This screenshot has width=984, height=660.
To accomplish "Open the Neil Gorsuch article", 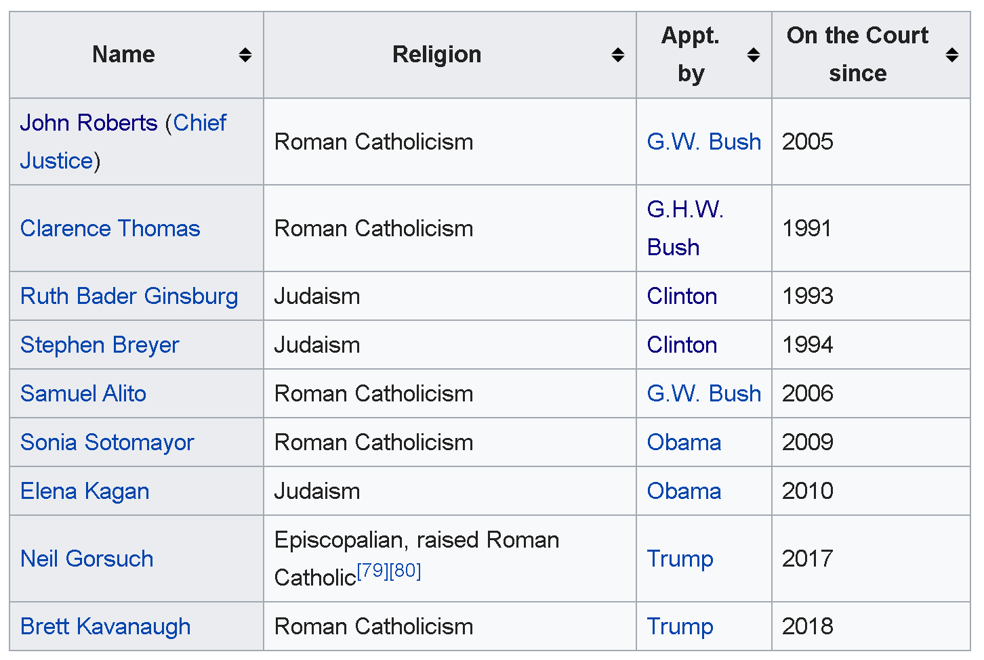I will point(87,558).
